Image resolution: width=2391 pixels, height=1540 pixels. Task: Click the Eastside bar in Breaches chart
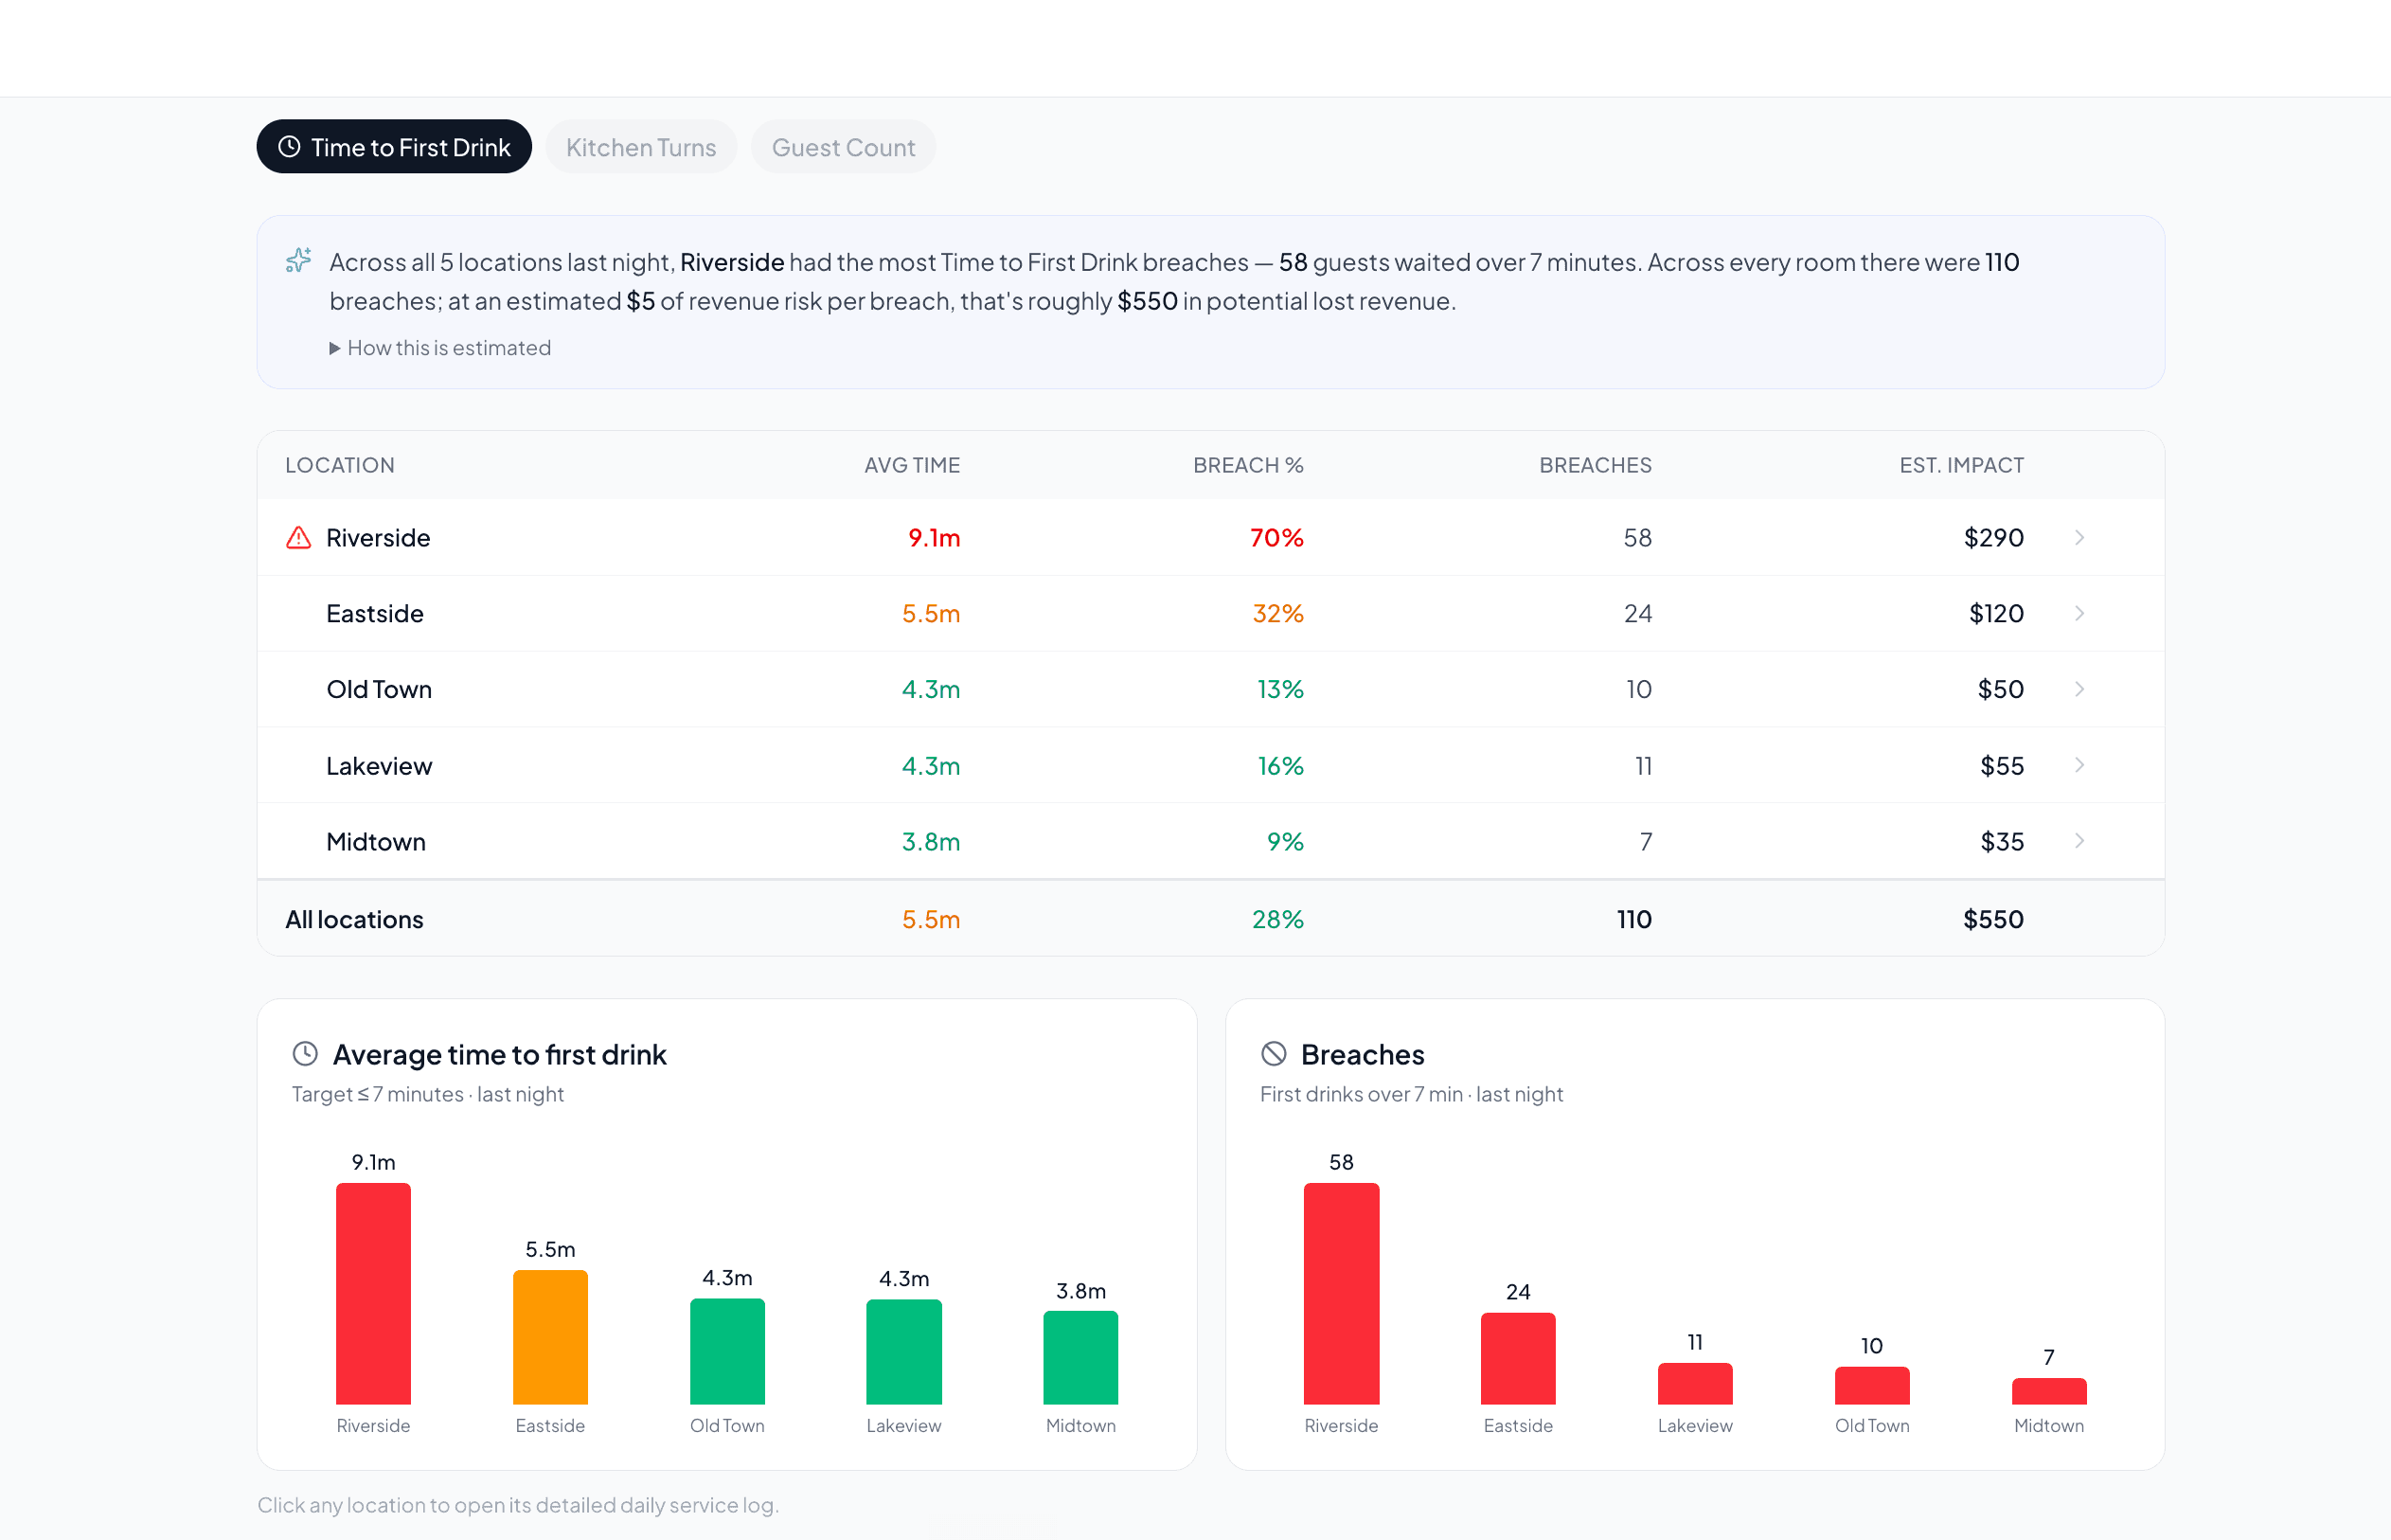[x=1518, y=1359]
